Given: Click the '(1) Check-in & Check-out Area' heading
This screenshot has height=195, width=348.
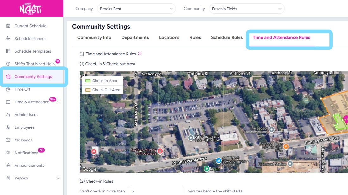Looking at the screenshot, I should point(107,64).
